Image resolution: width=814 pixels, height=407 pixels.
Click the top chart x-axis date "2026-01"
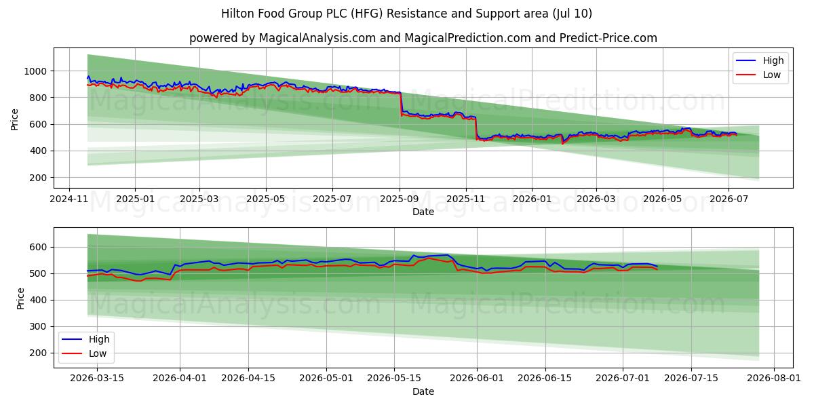pos(532,199)
